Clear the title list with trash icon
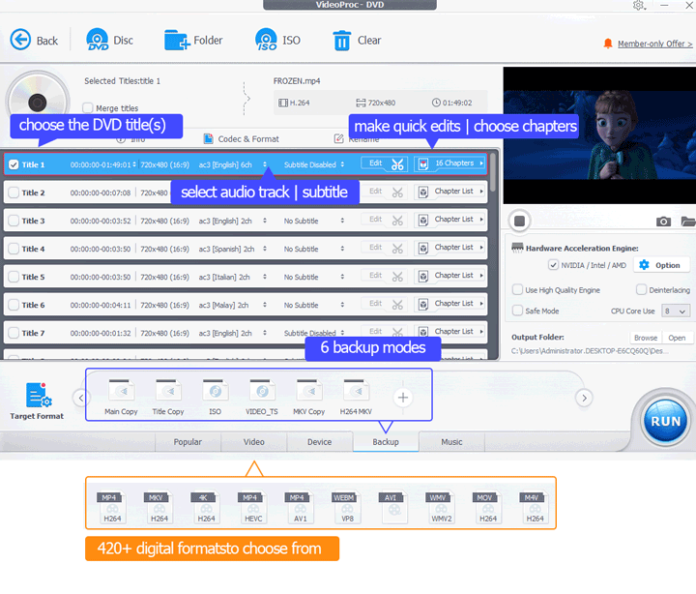 pyautogui.click(x=342, y=41)
